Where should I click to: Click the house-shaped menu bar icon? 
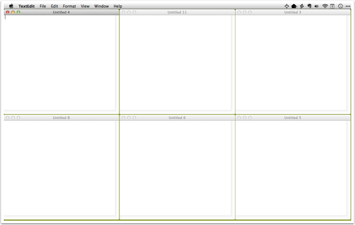pos(294,6)
